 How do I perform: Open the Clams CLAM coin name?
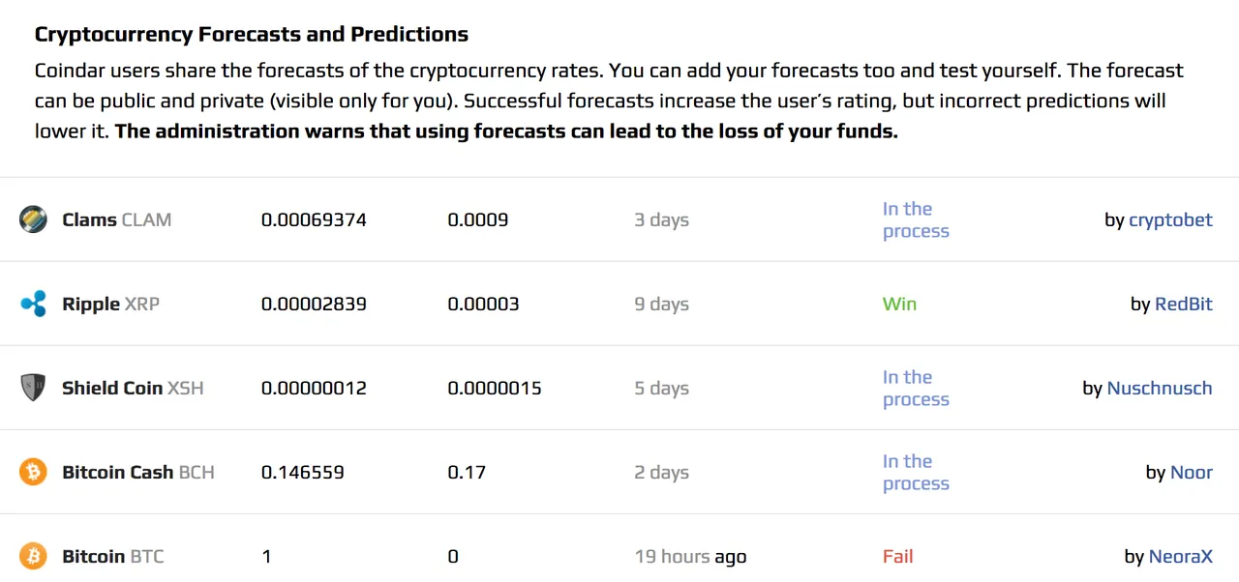coord(117,219)
